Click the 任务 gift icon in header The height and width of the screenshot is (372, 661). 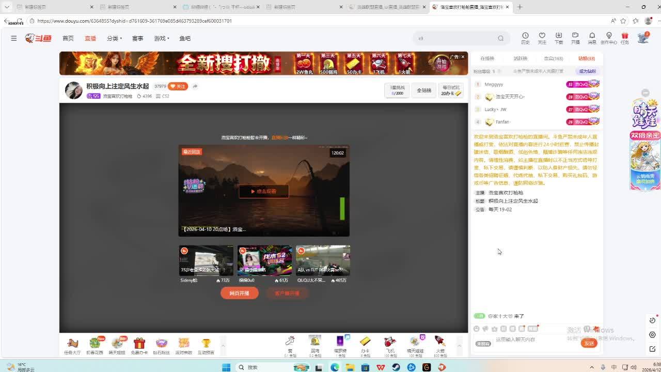point(625,38)
